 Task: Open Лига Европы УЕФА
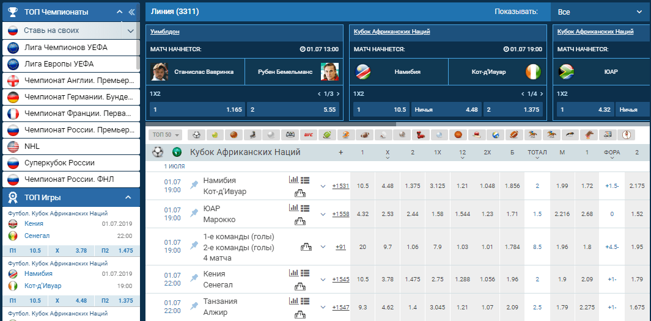click(71, 64)
